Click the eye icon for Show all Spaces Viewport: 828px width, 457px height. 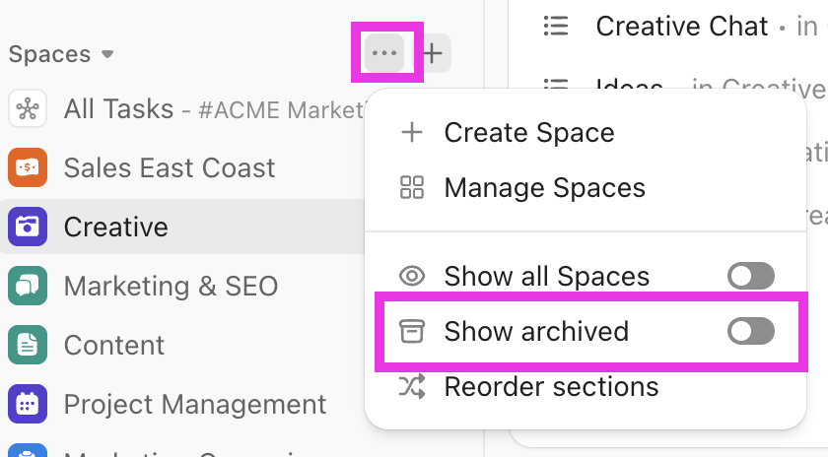click(411, 276)
